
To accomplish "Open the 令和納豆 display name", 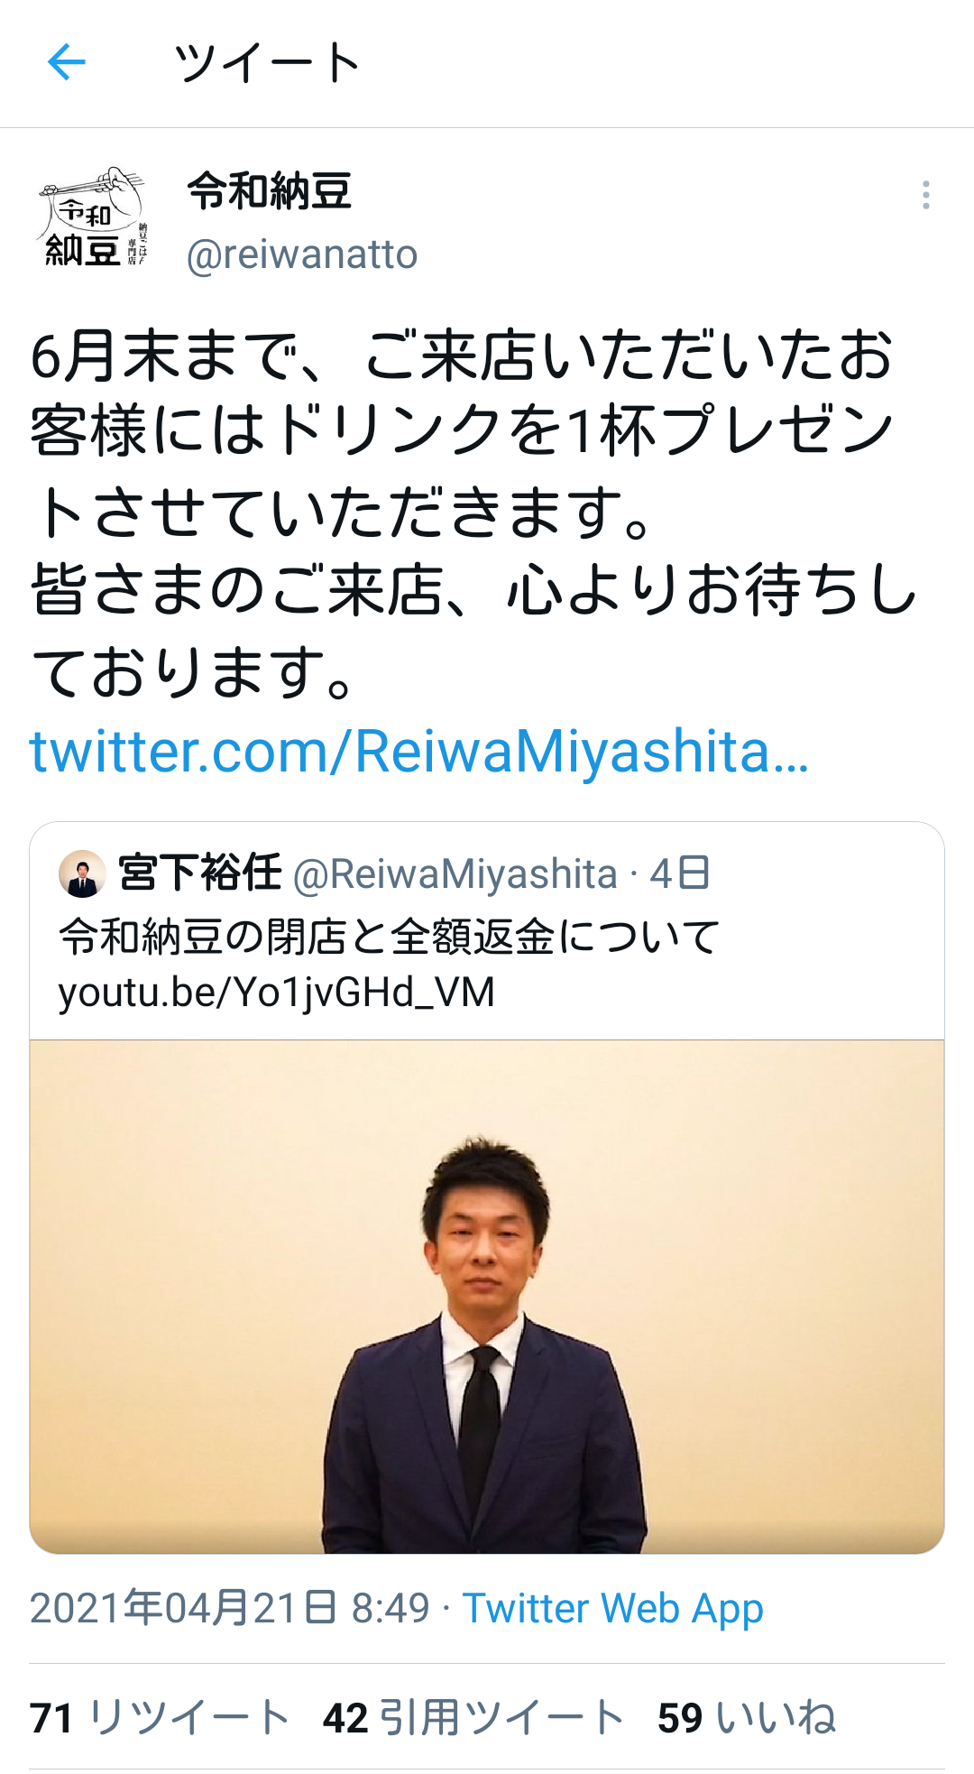I will [x=269, y=191].
